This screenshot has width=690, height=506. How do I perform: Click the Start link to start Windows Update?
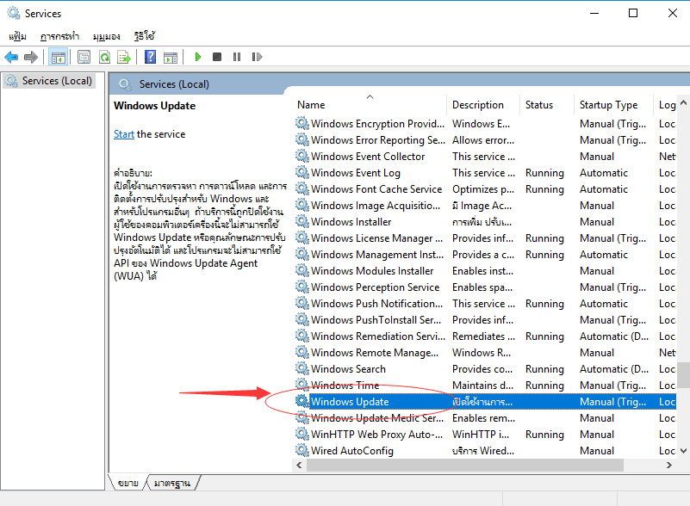click(123, 133)
